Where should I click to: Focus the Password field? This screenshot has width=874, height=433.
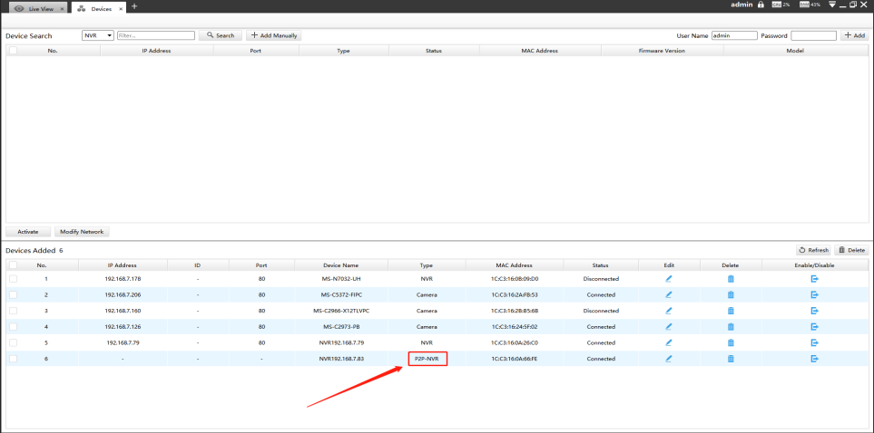[x=814, y=35]
